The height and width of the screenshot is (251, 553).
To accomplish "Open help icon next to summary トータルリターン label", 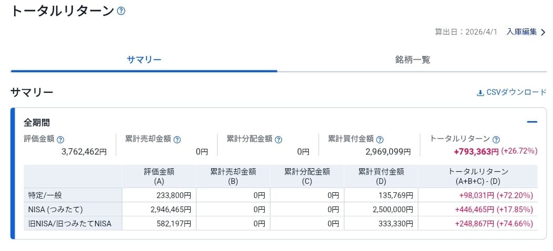I will point(496,139).
